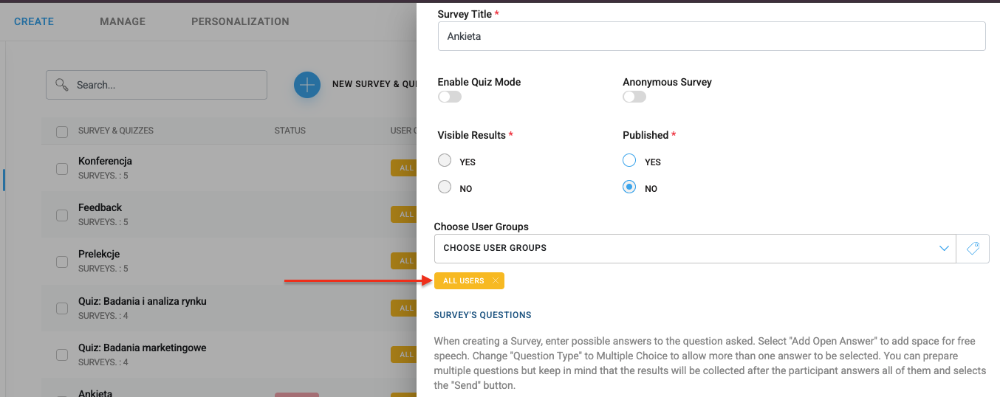Select YES for Visible Results

click(x=445, y=161)
